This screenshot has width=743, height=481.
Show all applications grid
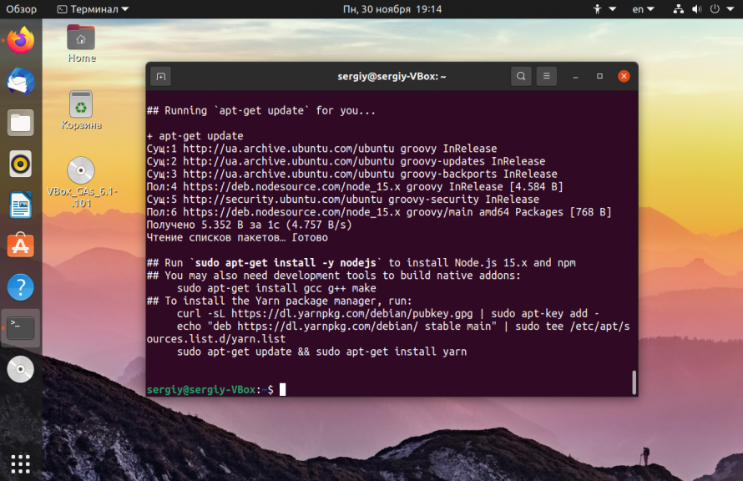tap(20, 464)
